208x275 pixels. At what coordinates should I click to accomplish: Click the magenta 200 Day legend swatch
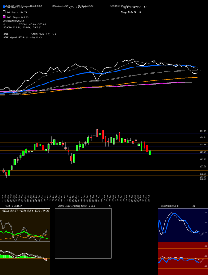[4, 17]
